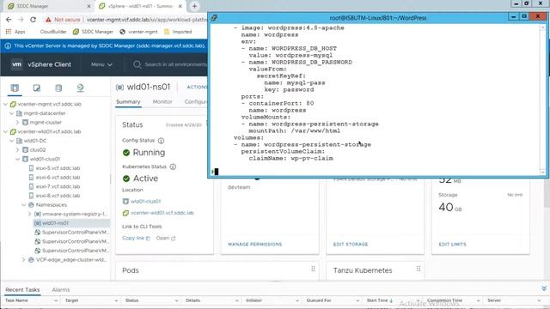Expand clus02 tree node
550x309 pixels.
click(17, 150)
